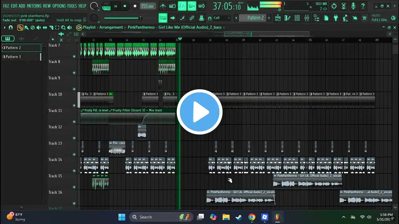Add new pattern with plus button

pyautogui.click(x=269, y=18)
